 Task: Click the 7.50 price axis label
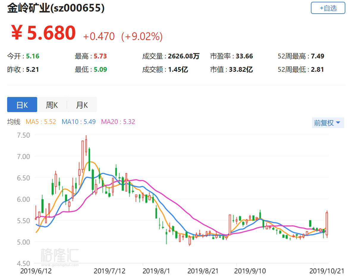(x=23, y=135)
